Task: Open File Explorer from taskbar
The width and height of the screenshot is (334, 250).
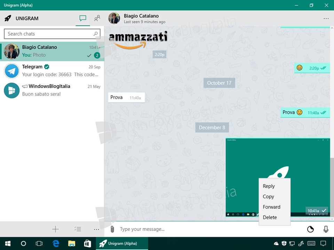Action: (72, 244)
